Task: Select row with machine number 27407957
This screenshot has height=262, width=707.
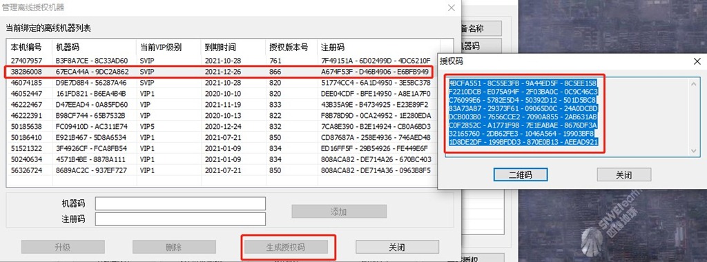Action: click(x=224, y=60)
